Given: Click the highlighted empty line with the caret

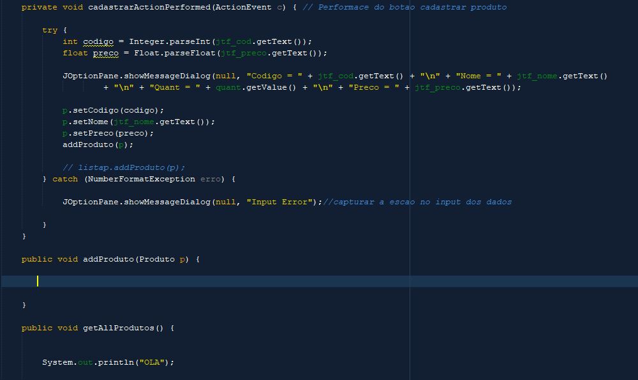Looking at the screenshot, I should click(320, 281).
